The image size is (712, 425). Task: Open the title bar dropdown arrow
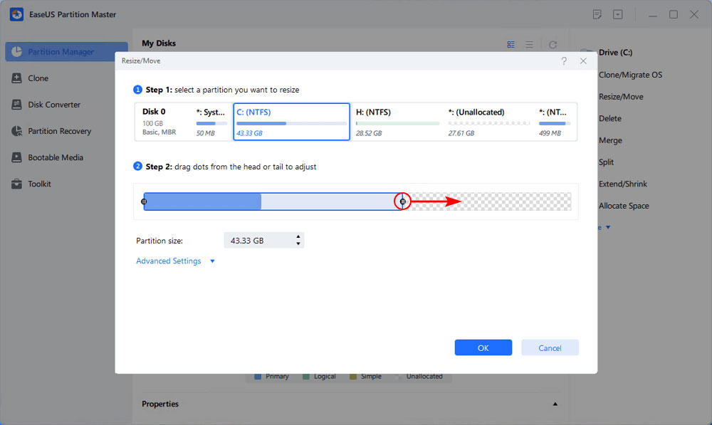tap(617, 14)
